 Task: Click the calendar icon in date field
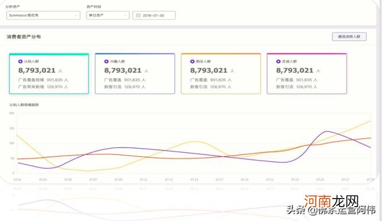tap(138, 15)
